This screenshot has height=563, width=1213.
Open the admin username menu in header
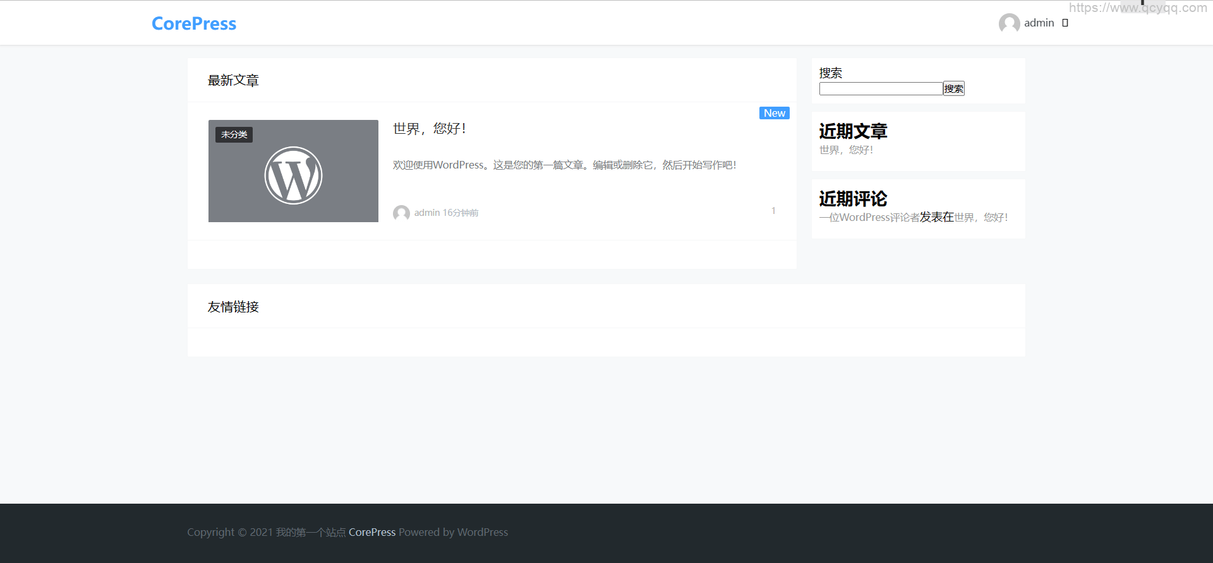click(x=1039, y=23)
